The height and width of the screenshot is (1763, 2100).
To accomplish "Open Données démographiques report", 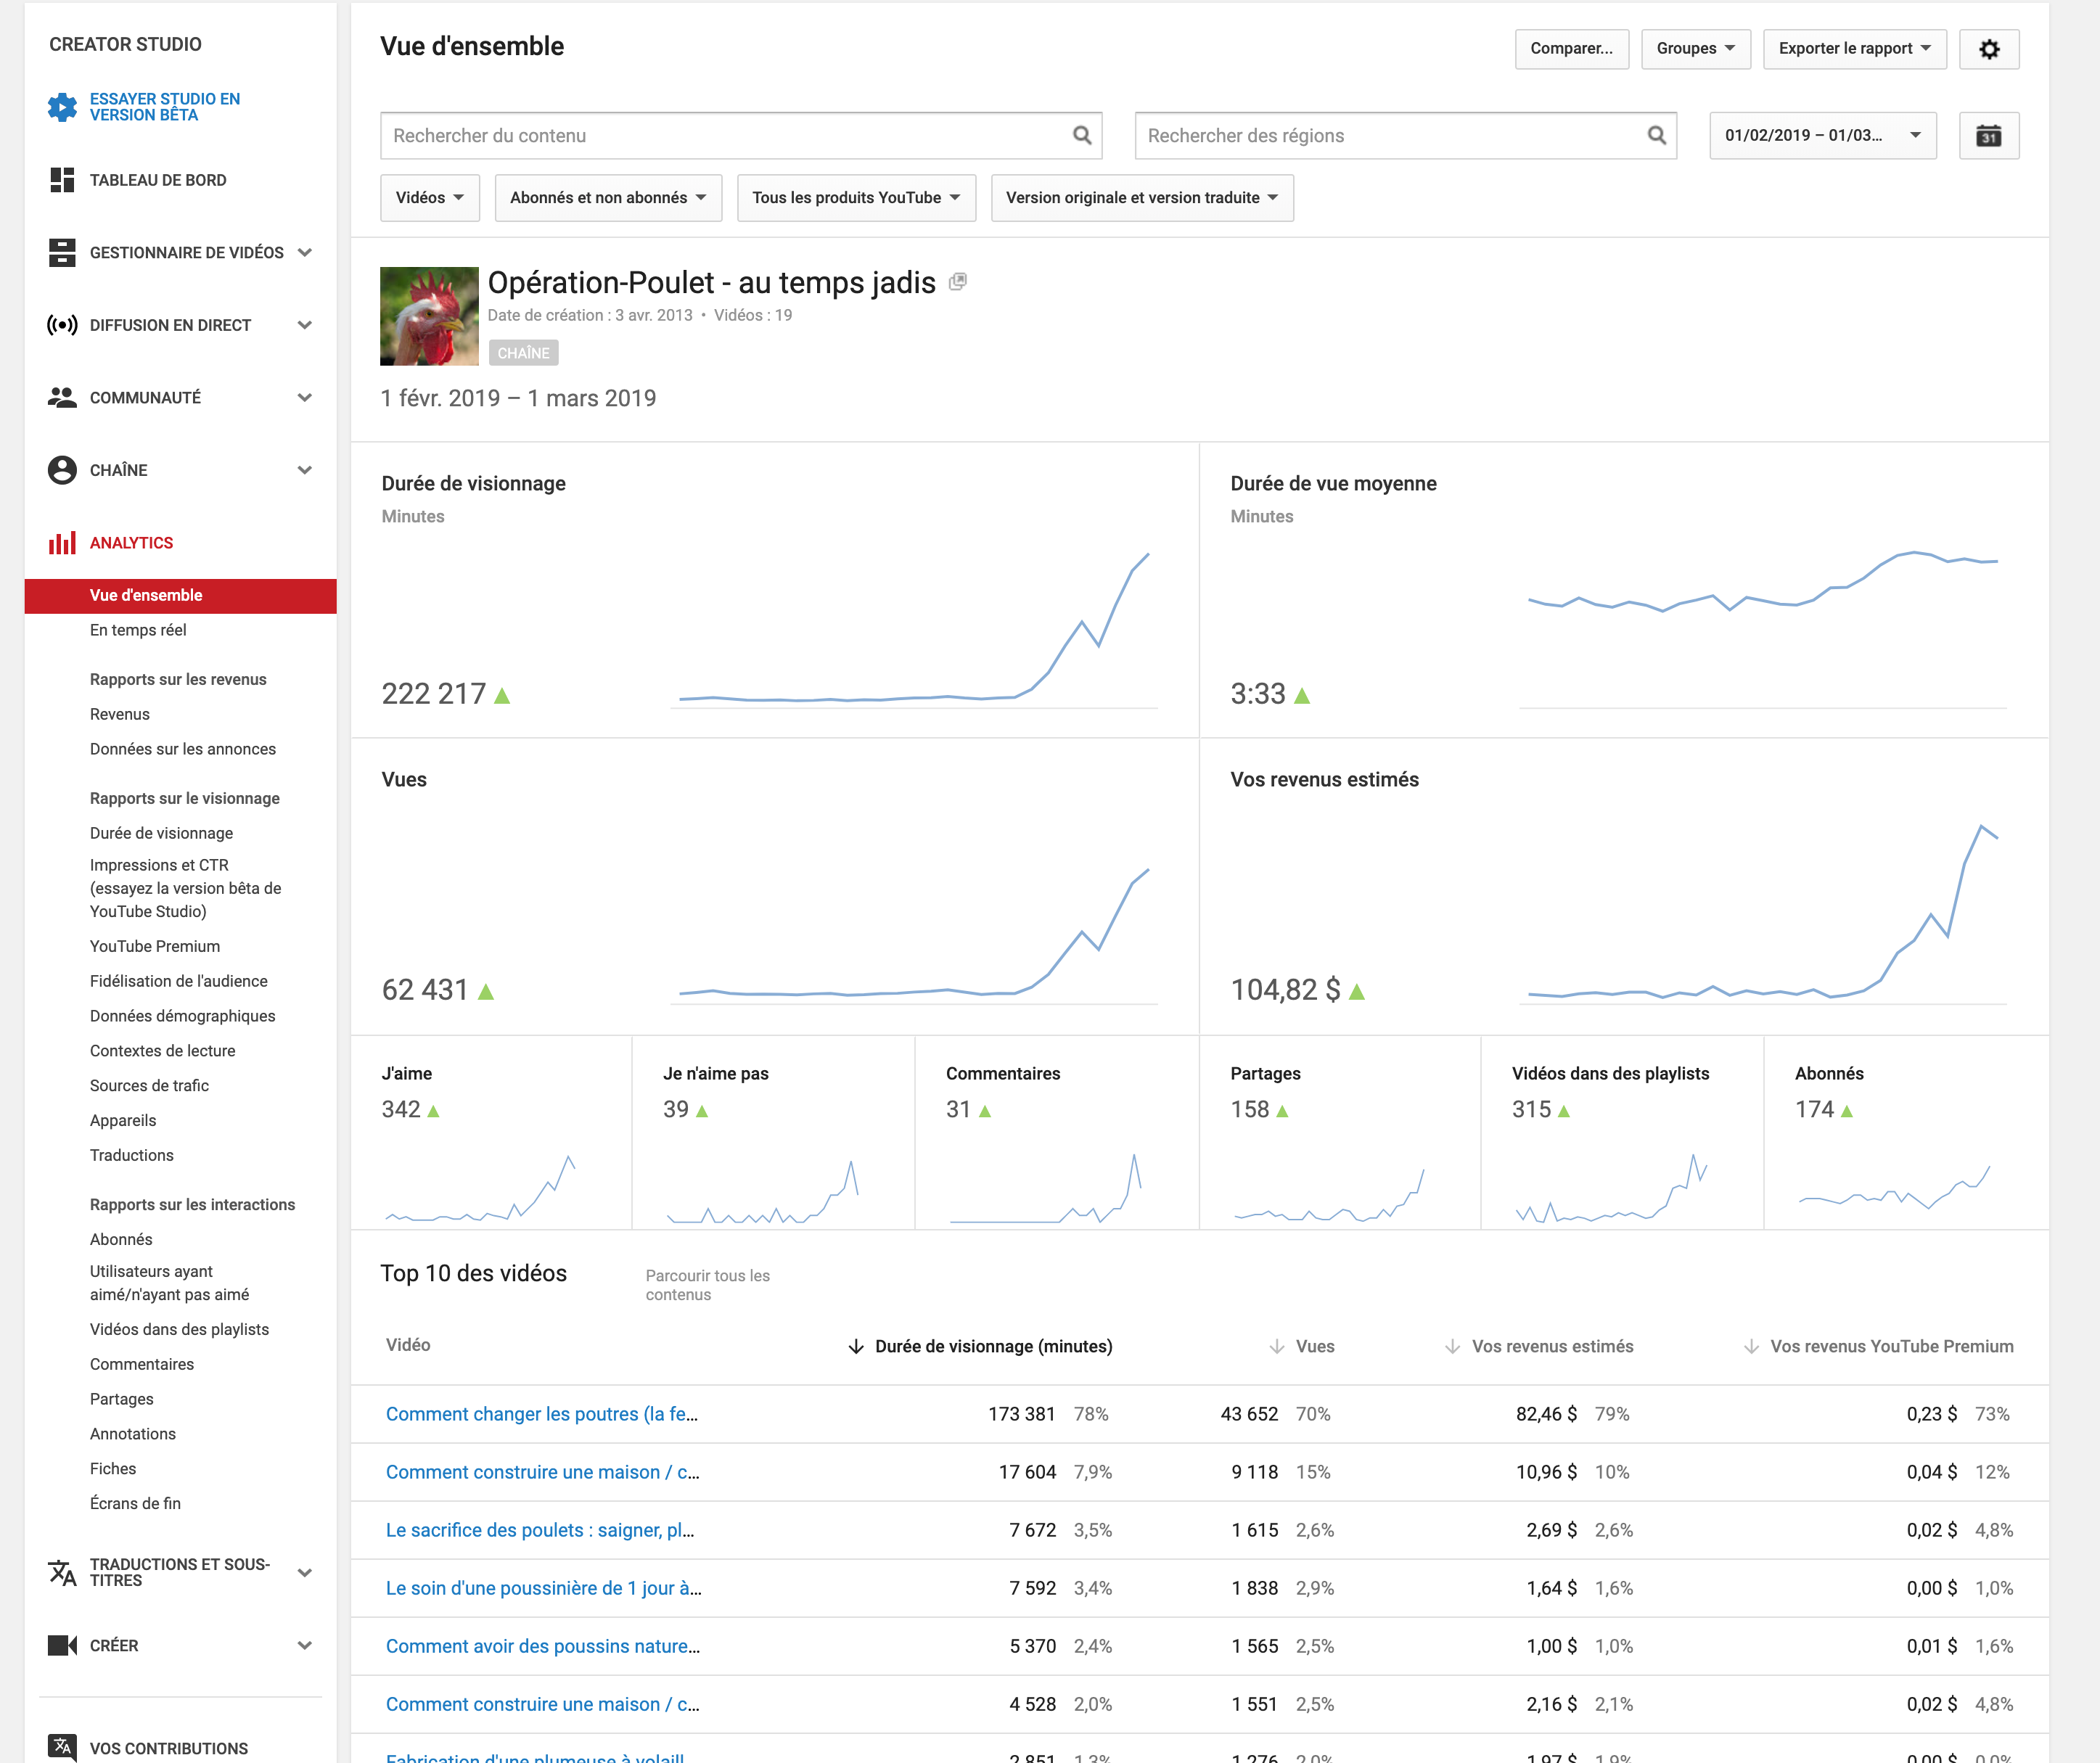I will (x=182, y=1016).
